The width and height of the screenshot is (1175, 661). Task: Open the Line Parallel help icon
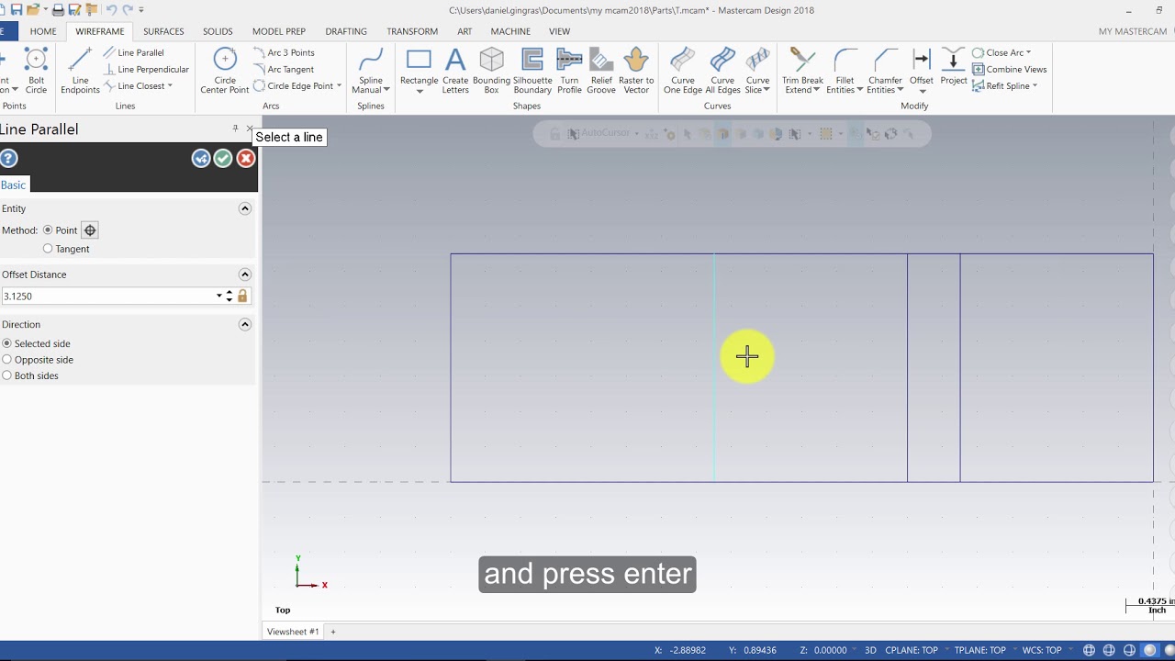click(8, 159)
